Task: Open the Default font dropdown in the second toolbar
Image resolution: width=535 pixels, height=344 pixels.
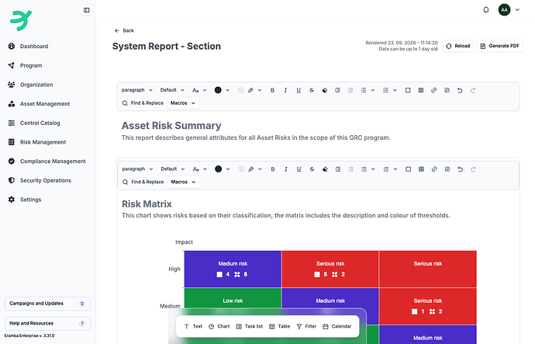Action: 172,169
